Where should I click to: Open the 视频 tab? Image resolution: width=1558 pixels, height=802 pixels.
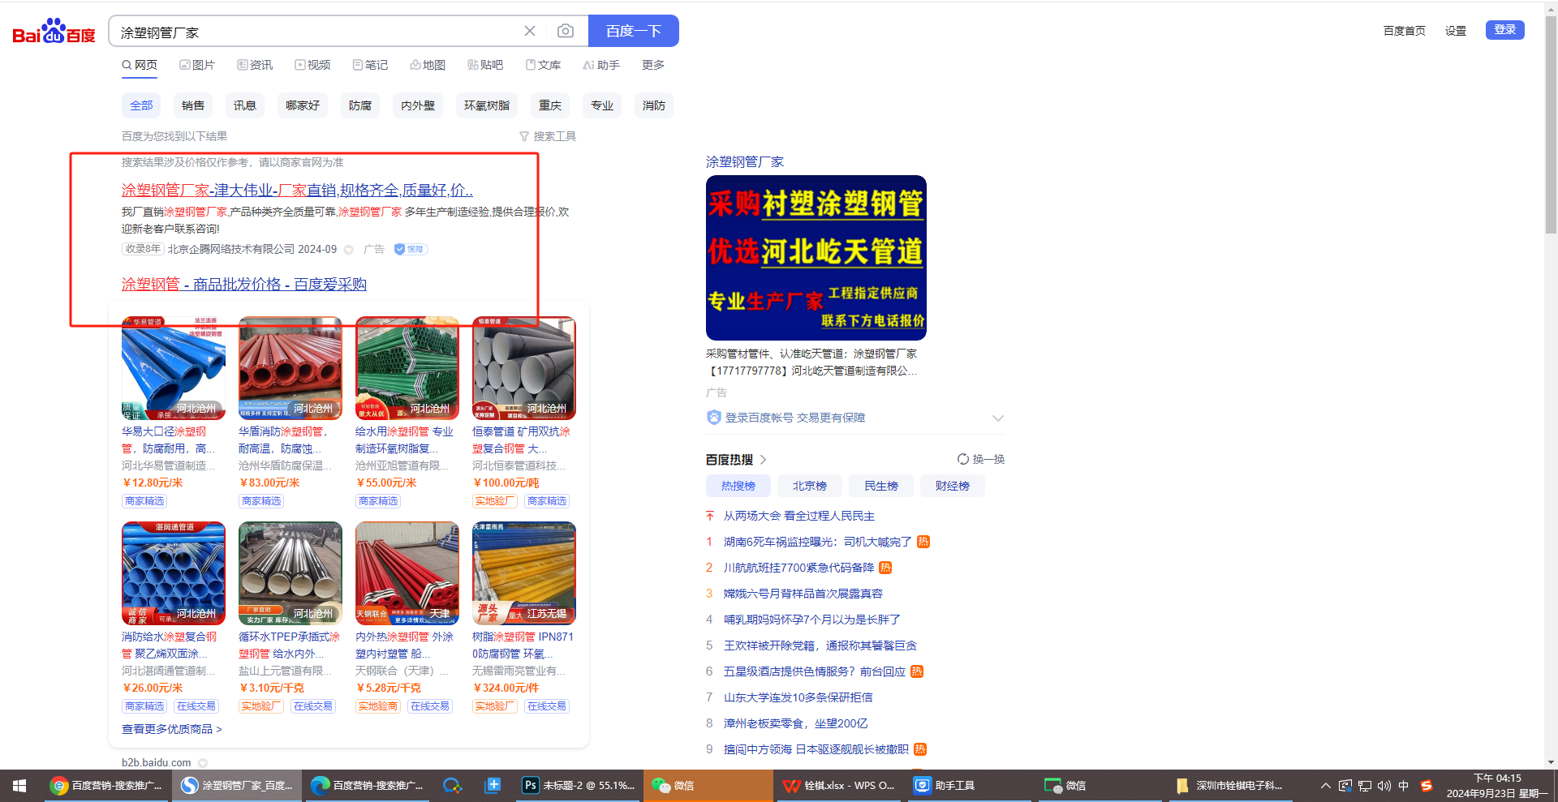(312, 65)
